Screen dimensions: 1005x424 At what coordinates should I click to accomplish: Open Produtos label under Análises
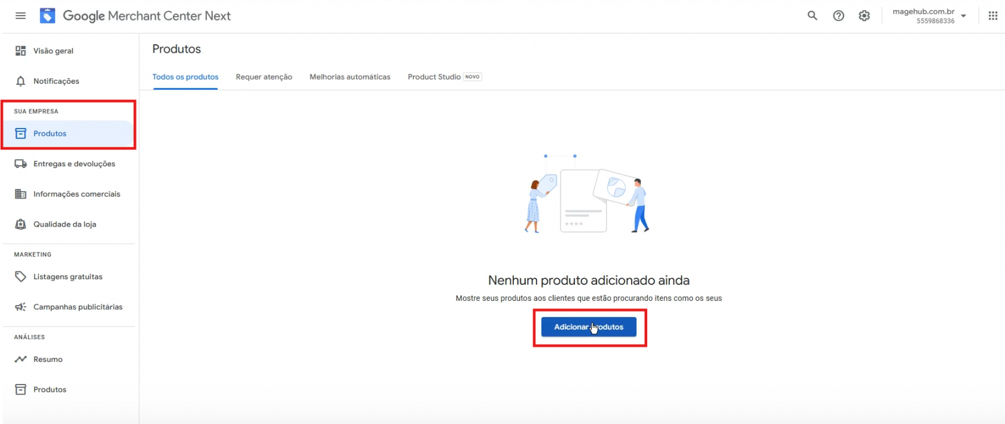click(x=50, y=389)
